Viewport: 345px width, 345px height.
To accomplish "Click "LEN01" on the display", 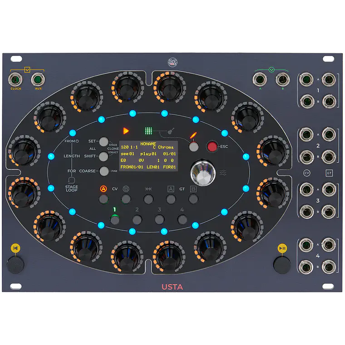I will point(153,167).
